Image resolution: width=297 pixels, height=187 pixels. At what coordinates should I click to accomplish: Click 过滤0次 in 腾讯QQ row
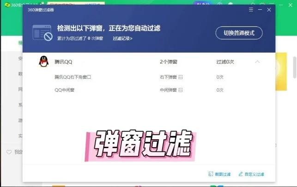point(225,62)
